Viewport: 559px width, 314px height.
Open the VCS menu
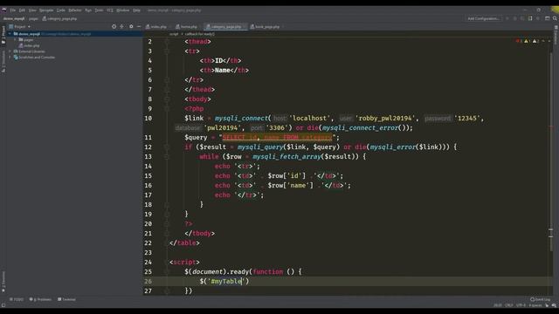(x=110, y=10)
